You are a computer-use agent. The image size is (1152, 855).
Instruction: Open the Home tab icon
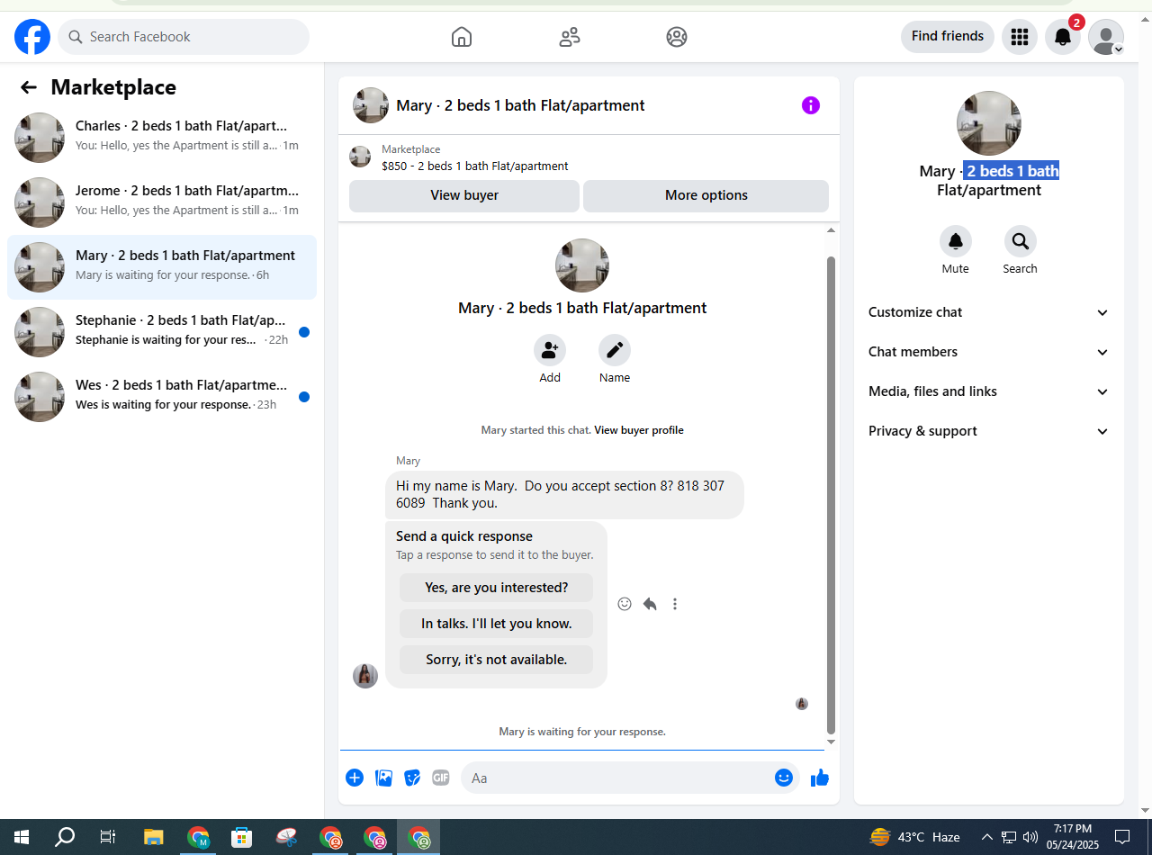(x=462, y=37)
